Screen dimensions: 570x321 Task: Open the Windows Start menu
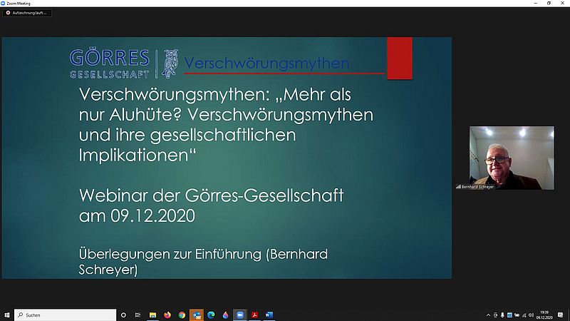point(6,315)
